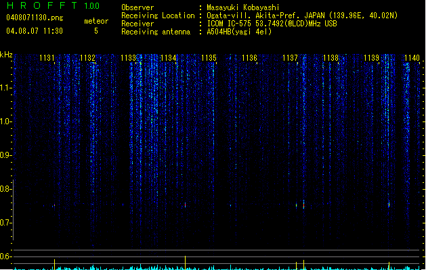426x270 pixels.
Task: Click time marker 1133 on the time axis
Action: [128, 58]
